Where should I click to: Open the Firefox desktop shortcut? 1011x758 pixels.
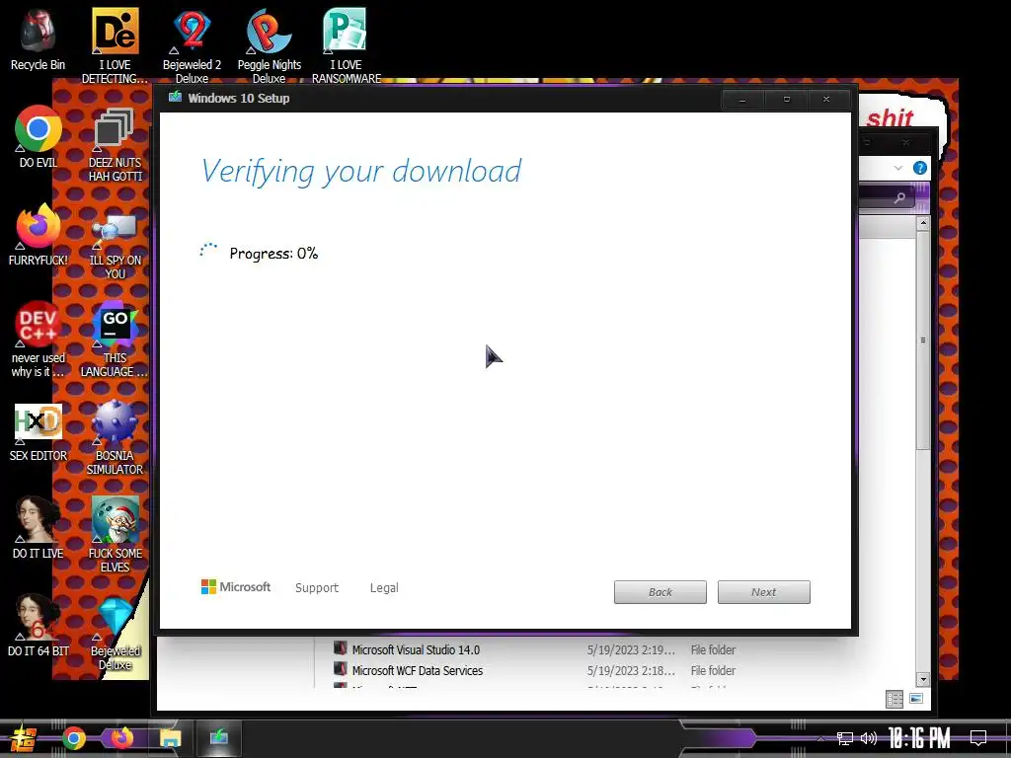tap(39, 235)
